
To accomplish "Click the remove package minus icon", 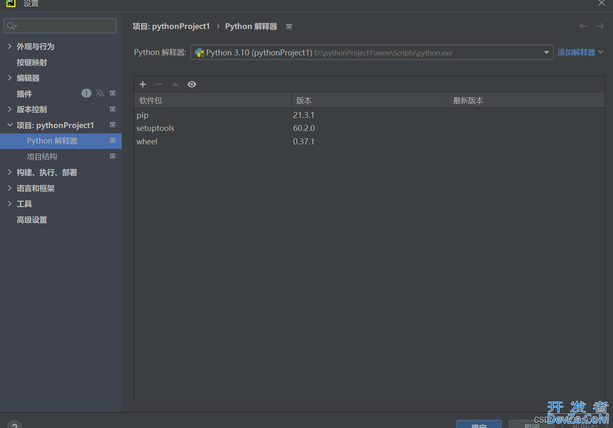I will coord(159,84).
